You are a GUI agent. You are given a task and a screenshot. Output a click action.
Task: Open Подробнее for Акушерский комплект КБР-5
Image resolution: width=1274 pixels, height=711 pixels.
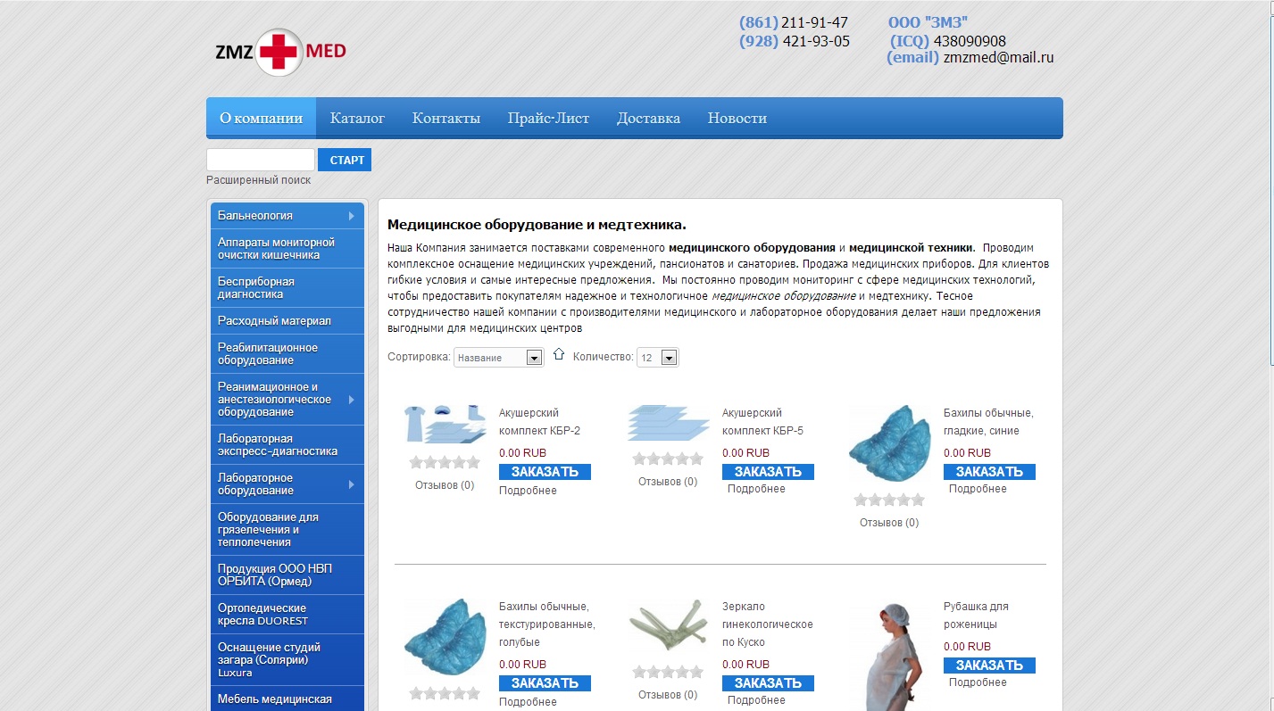point(756,489)
